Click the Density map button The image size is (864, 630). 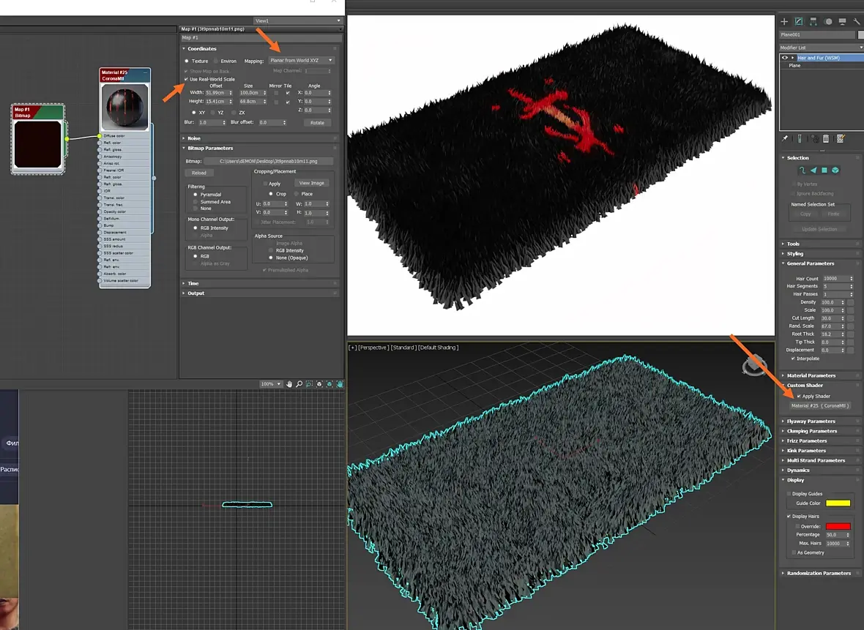pos(850,302)
